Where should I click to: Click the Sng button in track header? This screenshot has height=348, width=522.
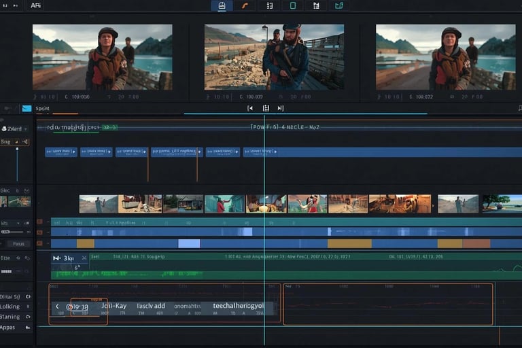(6, 142)
